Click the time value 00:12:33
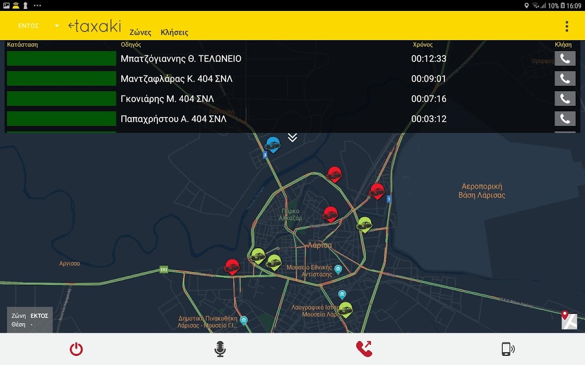585x365 pixels. [429, 58]
